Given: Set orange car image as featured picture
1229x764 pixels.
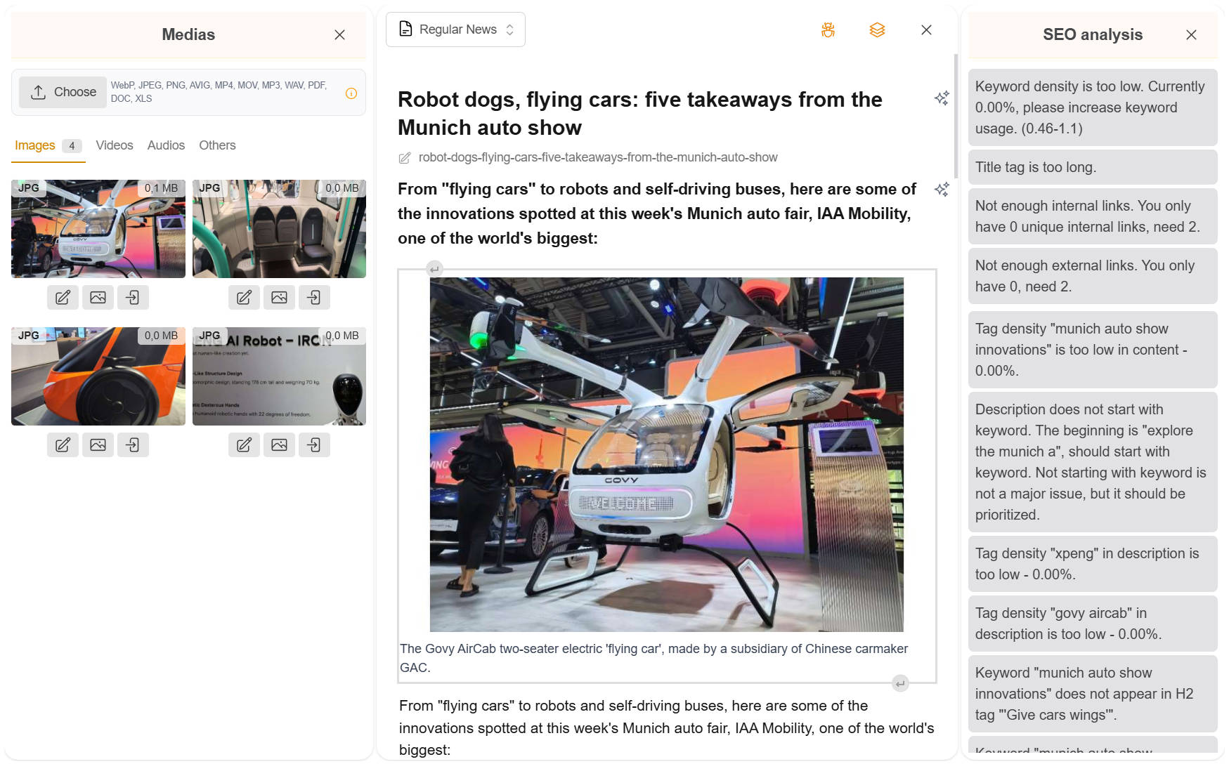Looking at the screenshot, I should coord(98,445).
